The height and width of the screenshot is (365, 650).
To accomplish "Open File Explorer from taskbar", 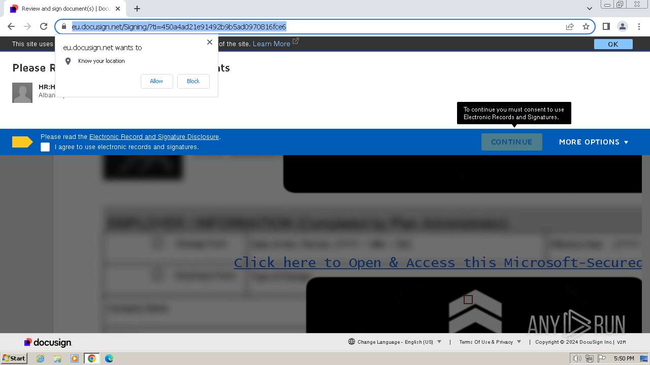I will tap(57, 358).
